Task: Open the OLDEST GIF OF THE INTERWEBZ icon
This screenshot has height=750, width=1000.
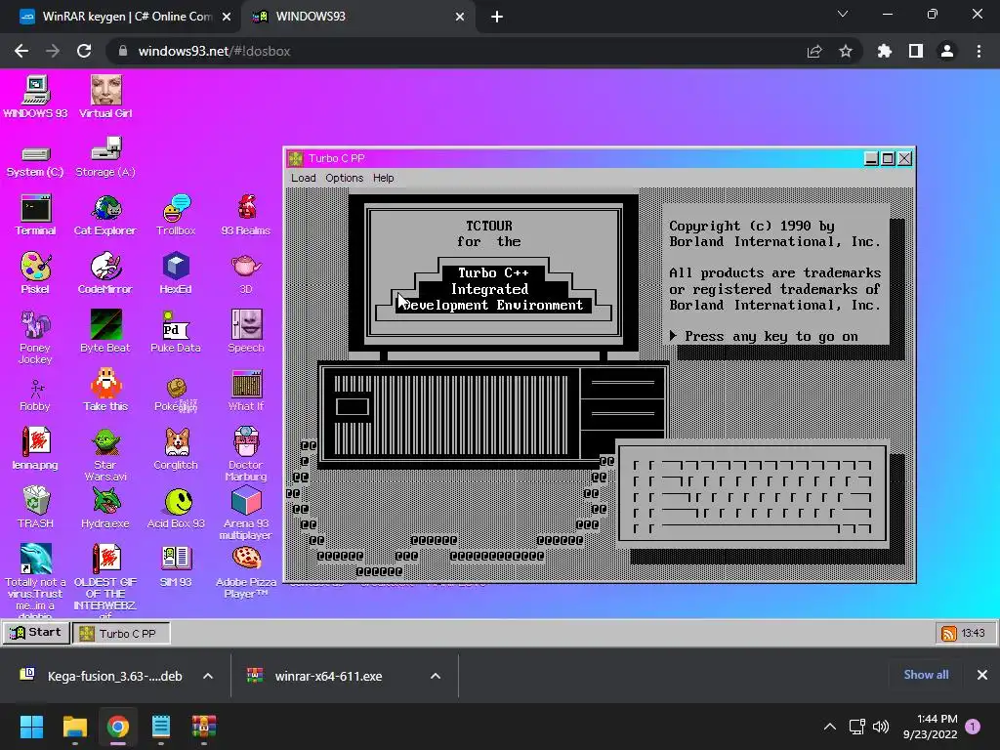Action: 105,579
